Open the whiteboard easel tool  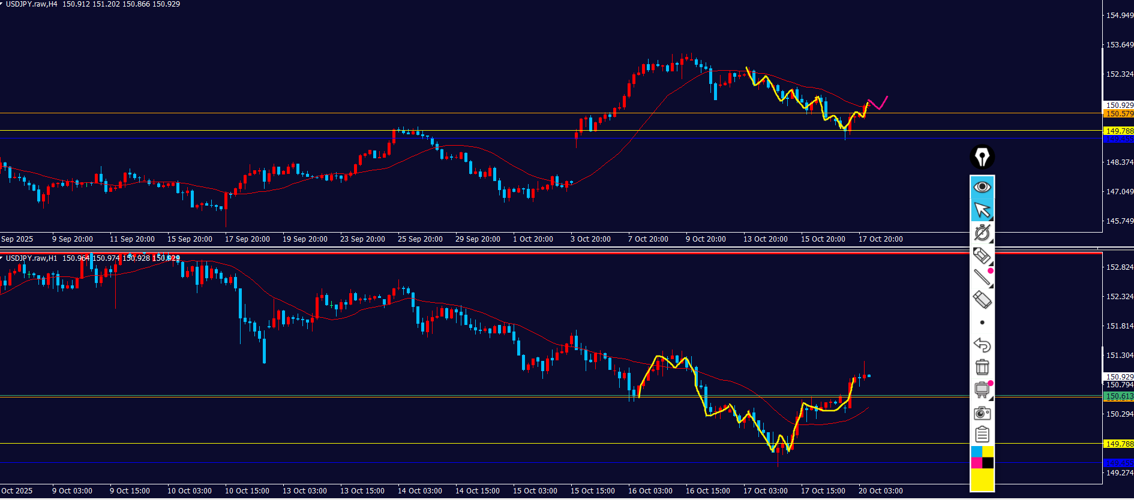(x=982, y=390)
